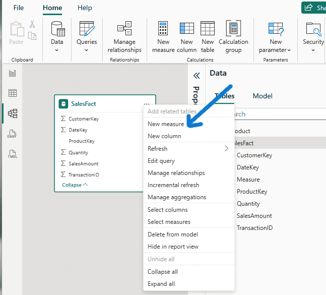Screen dimensions: 326x295
Task: Click sigma icon beside CustomerKey
Action: point(63,119)
